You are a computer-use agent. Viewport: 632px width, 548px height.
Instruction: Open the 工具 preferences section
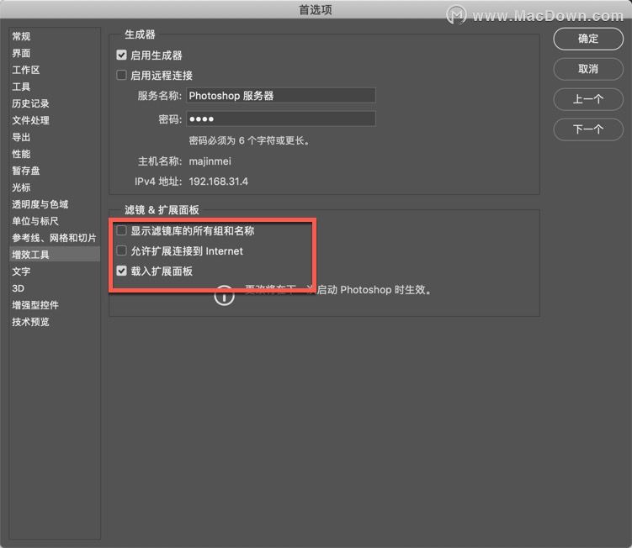[55, 87]
